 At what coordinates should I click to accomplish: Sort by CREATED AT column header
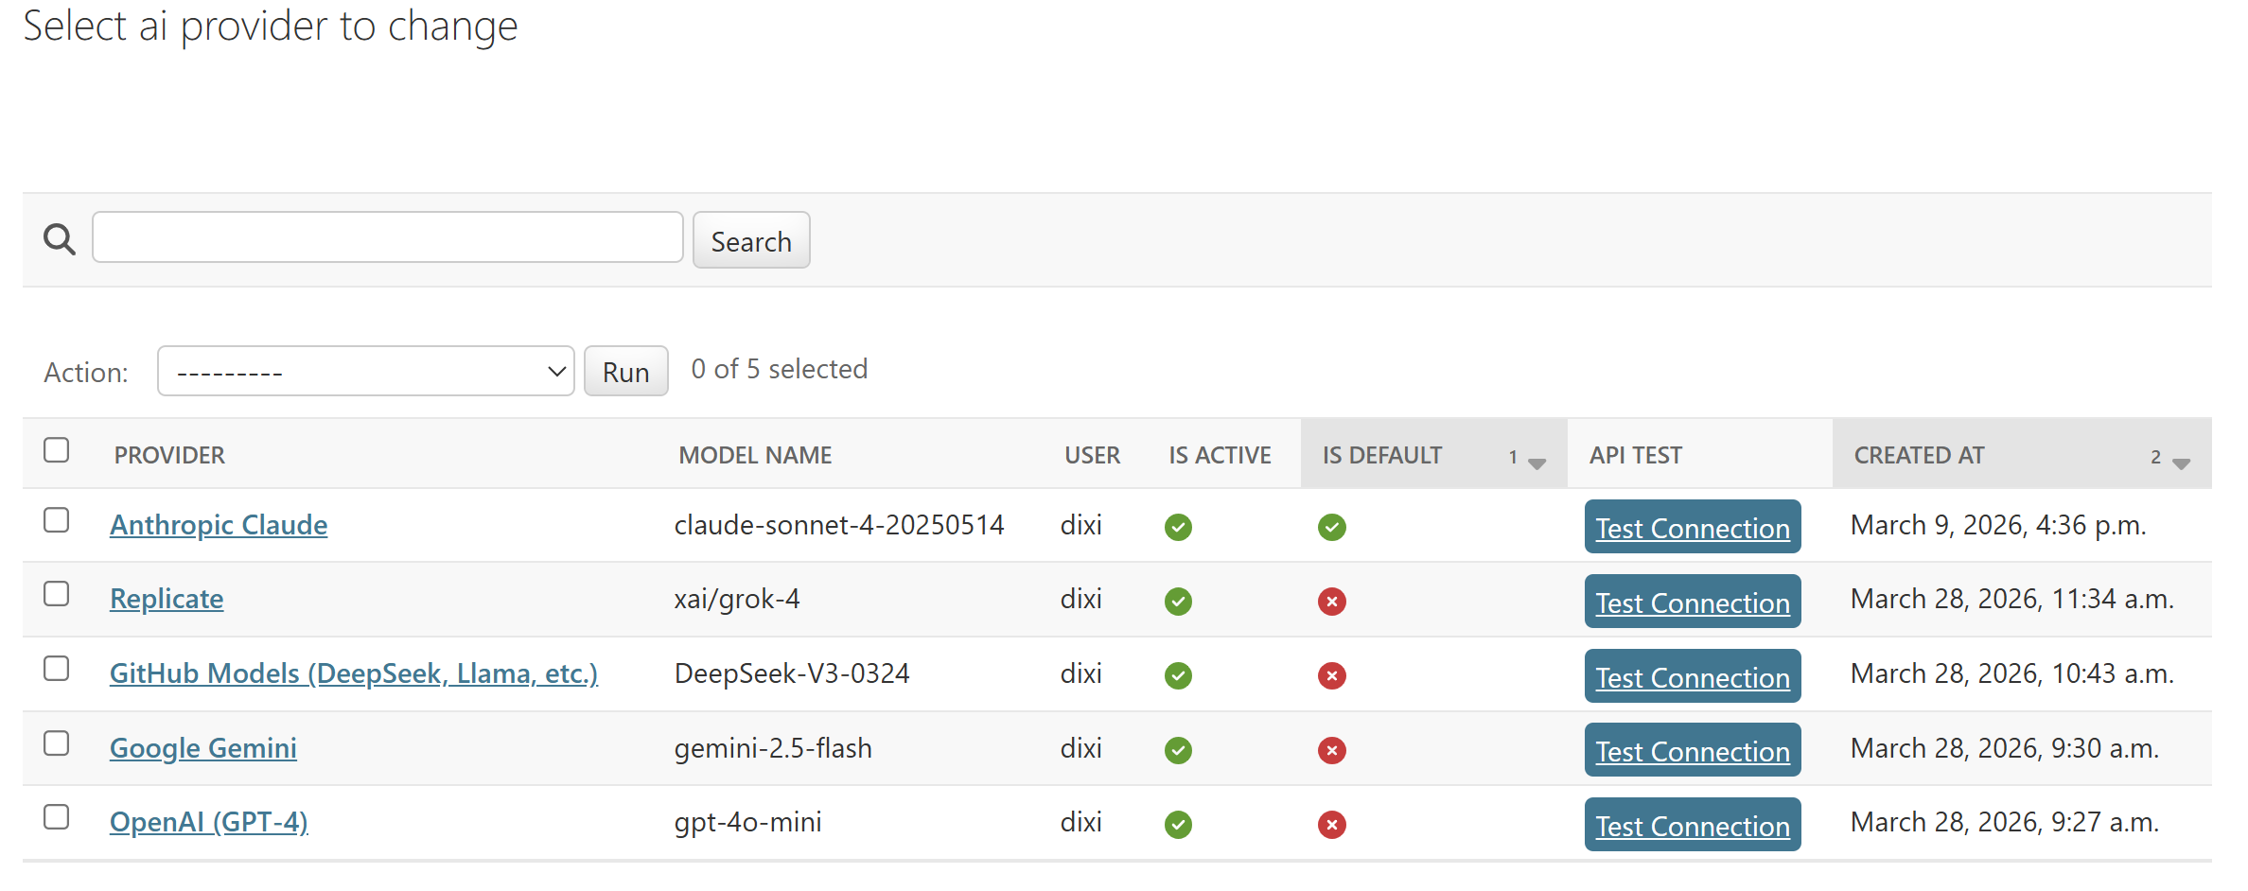(1919, 455)
